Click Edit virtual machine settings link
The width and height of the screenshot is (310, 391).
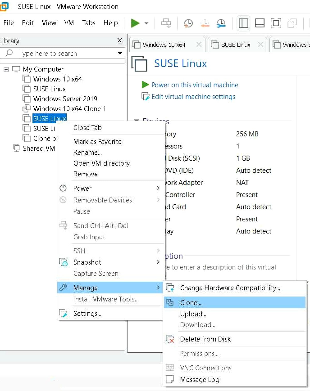(x=193, y=97)
